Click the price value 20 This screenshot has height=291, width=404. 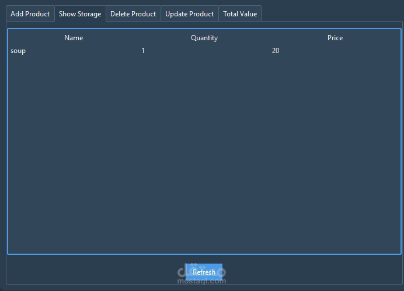coord(276,51)
